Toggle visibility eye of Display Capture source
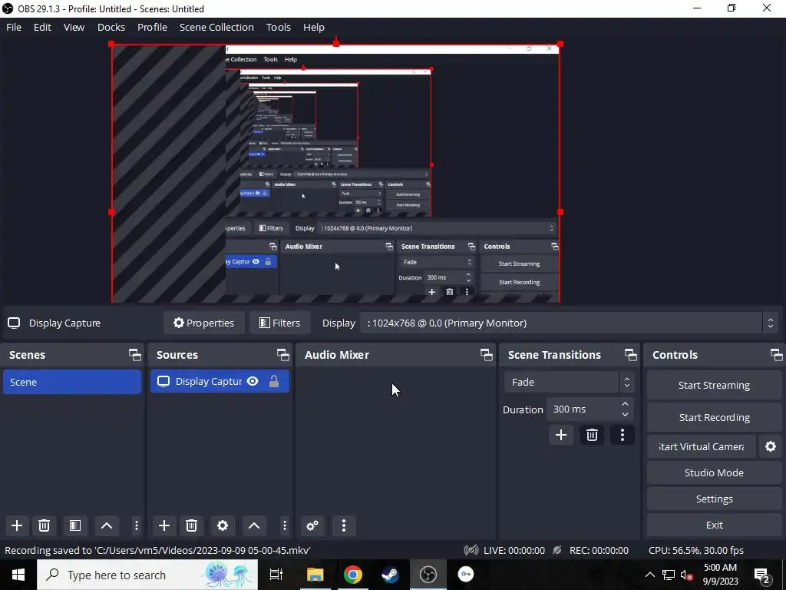The width and height of the screenshot is (786, 590). [x=253, y=381]
